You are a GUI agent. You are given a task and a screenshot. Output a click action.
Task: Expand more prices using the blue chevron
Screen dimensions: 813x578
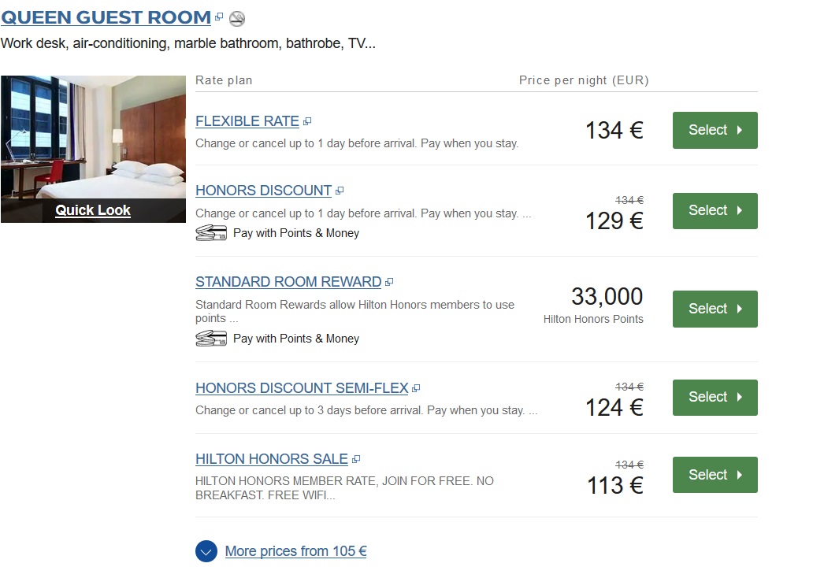pos(206,551)
